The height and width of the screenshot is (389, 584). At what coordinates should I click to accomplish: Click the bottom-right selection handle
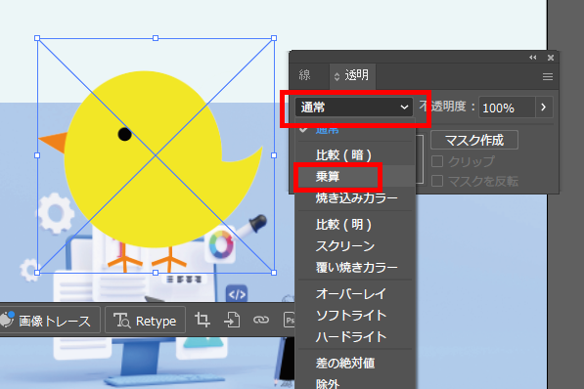point(274,273)
